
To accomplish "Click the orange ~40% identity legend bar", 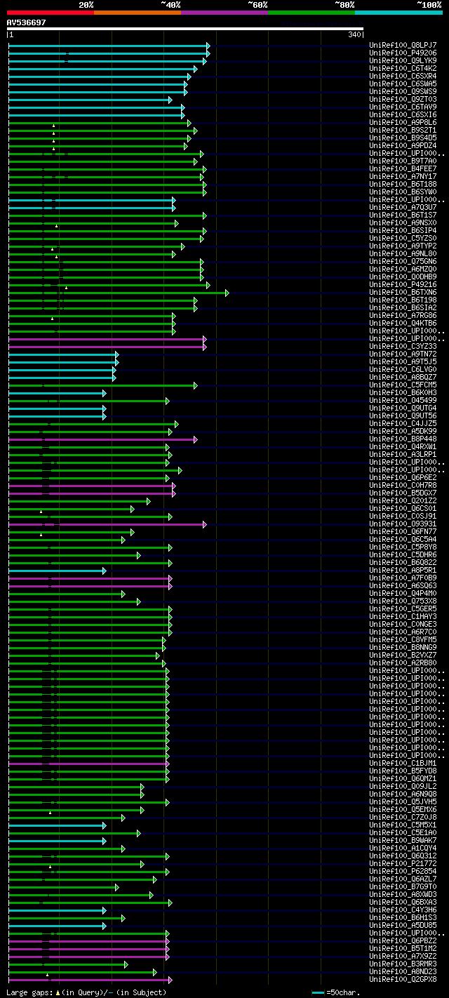I will (x=138, y=12).
